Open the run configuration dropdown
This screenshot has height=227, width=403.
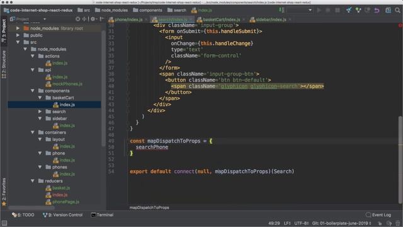tap(300, 10)
